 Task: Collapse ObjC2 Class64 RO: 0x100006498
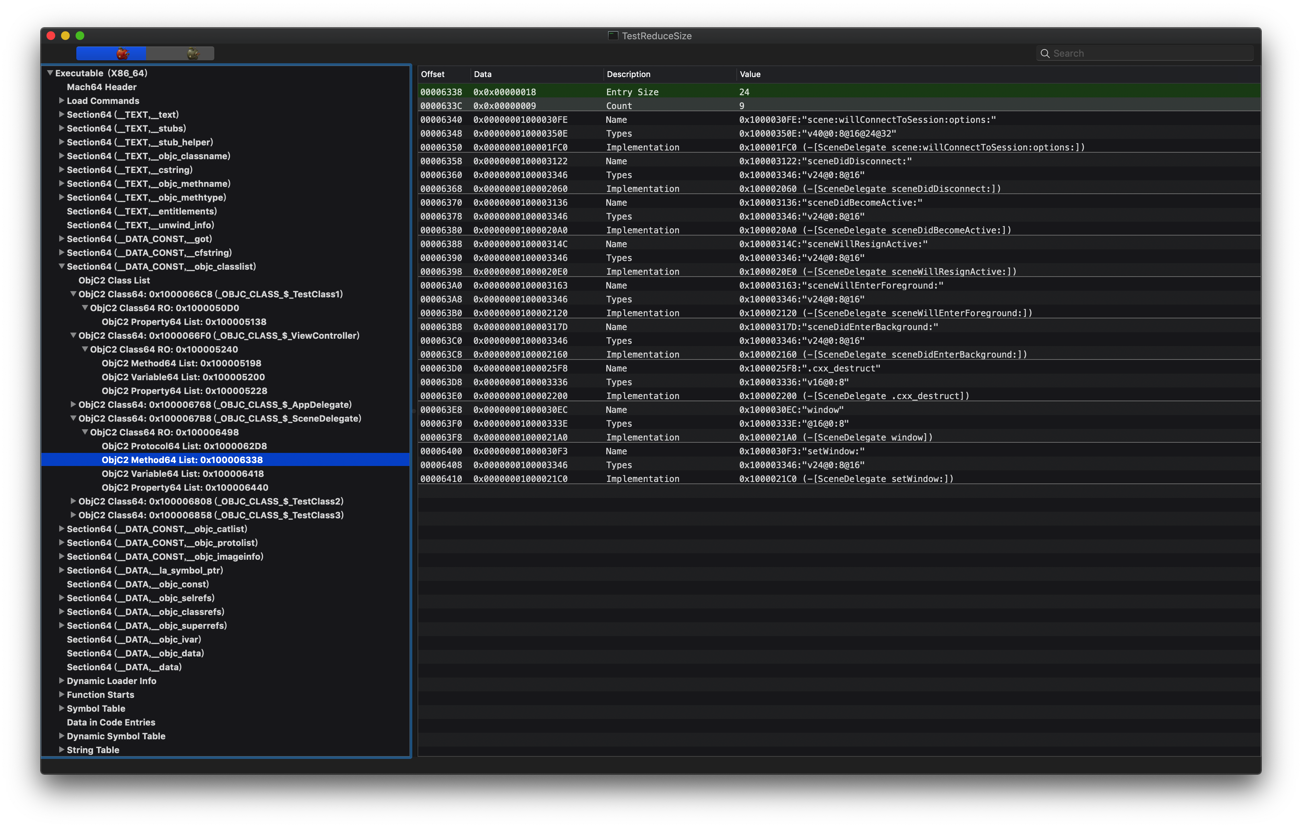pos(85,431)
